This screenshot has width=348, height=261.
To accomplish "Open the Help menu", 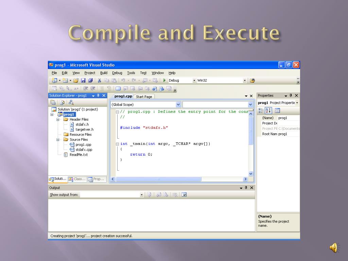I will (x=172, y=73).
